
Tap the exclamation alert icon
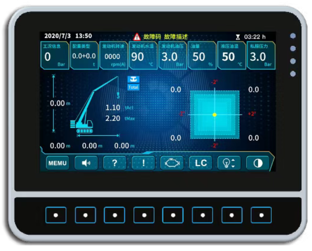tap(143, 163)
